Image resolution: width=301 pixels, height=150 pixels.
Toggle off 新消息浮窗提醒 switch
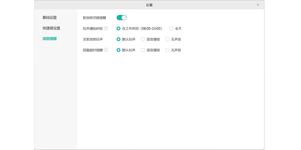coord(121,17)
